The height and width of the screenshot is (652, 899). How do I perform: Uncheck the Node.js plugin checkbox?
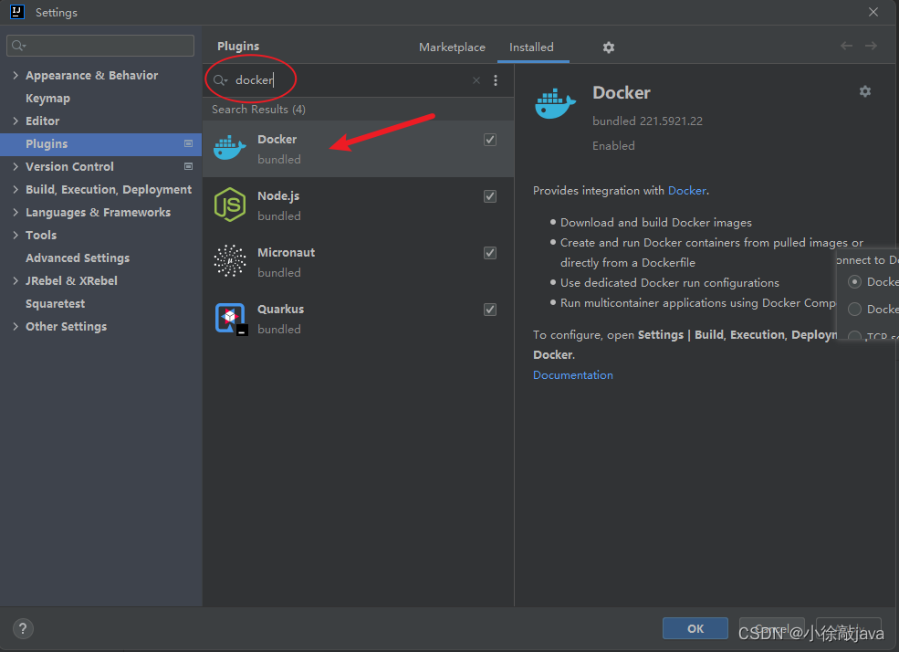click(490, 196)
